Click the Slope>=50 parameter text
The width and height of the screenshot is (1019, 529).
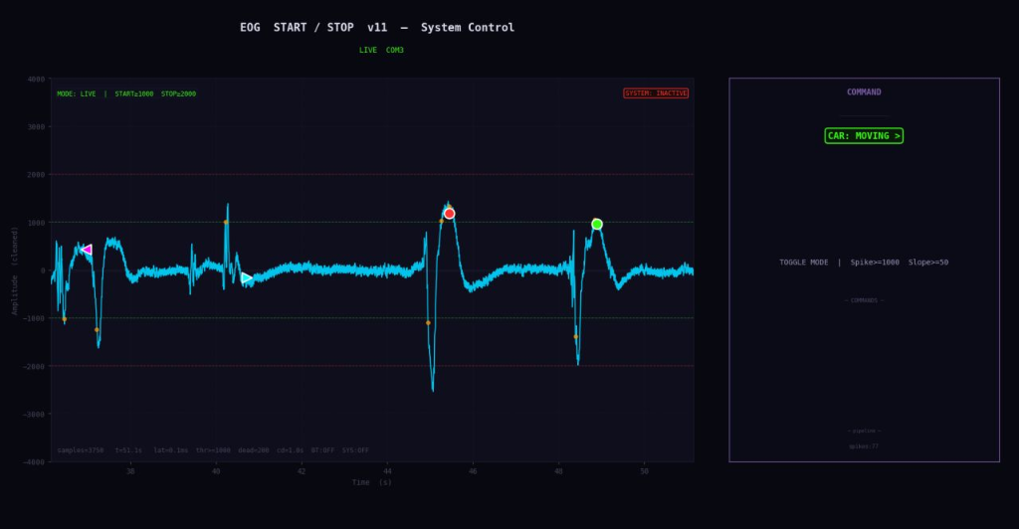pos(928,263)
